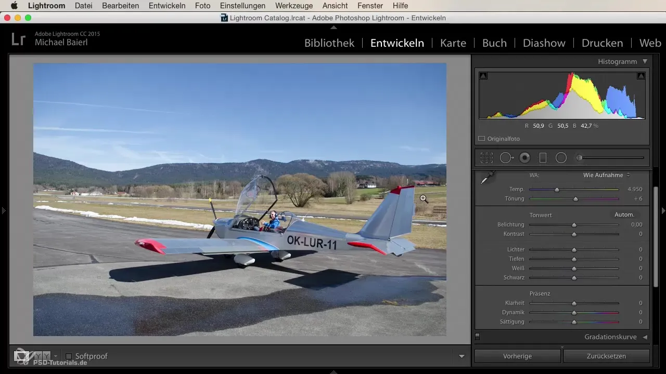Select the Red Eye Correction tool icon

pos(525,157)
